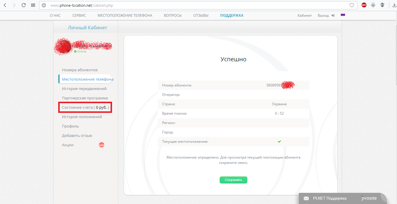The width and height of the screenshot is (397, 204).
Task: Click the browser back arrow
Action: tap(5, 5)
